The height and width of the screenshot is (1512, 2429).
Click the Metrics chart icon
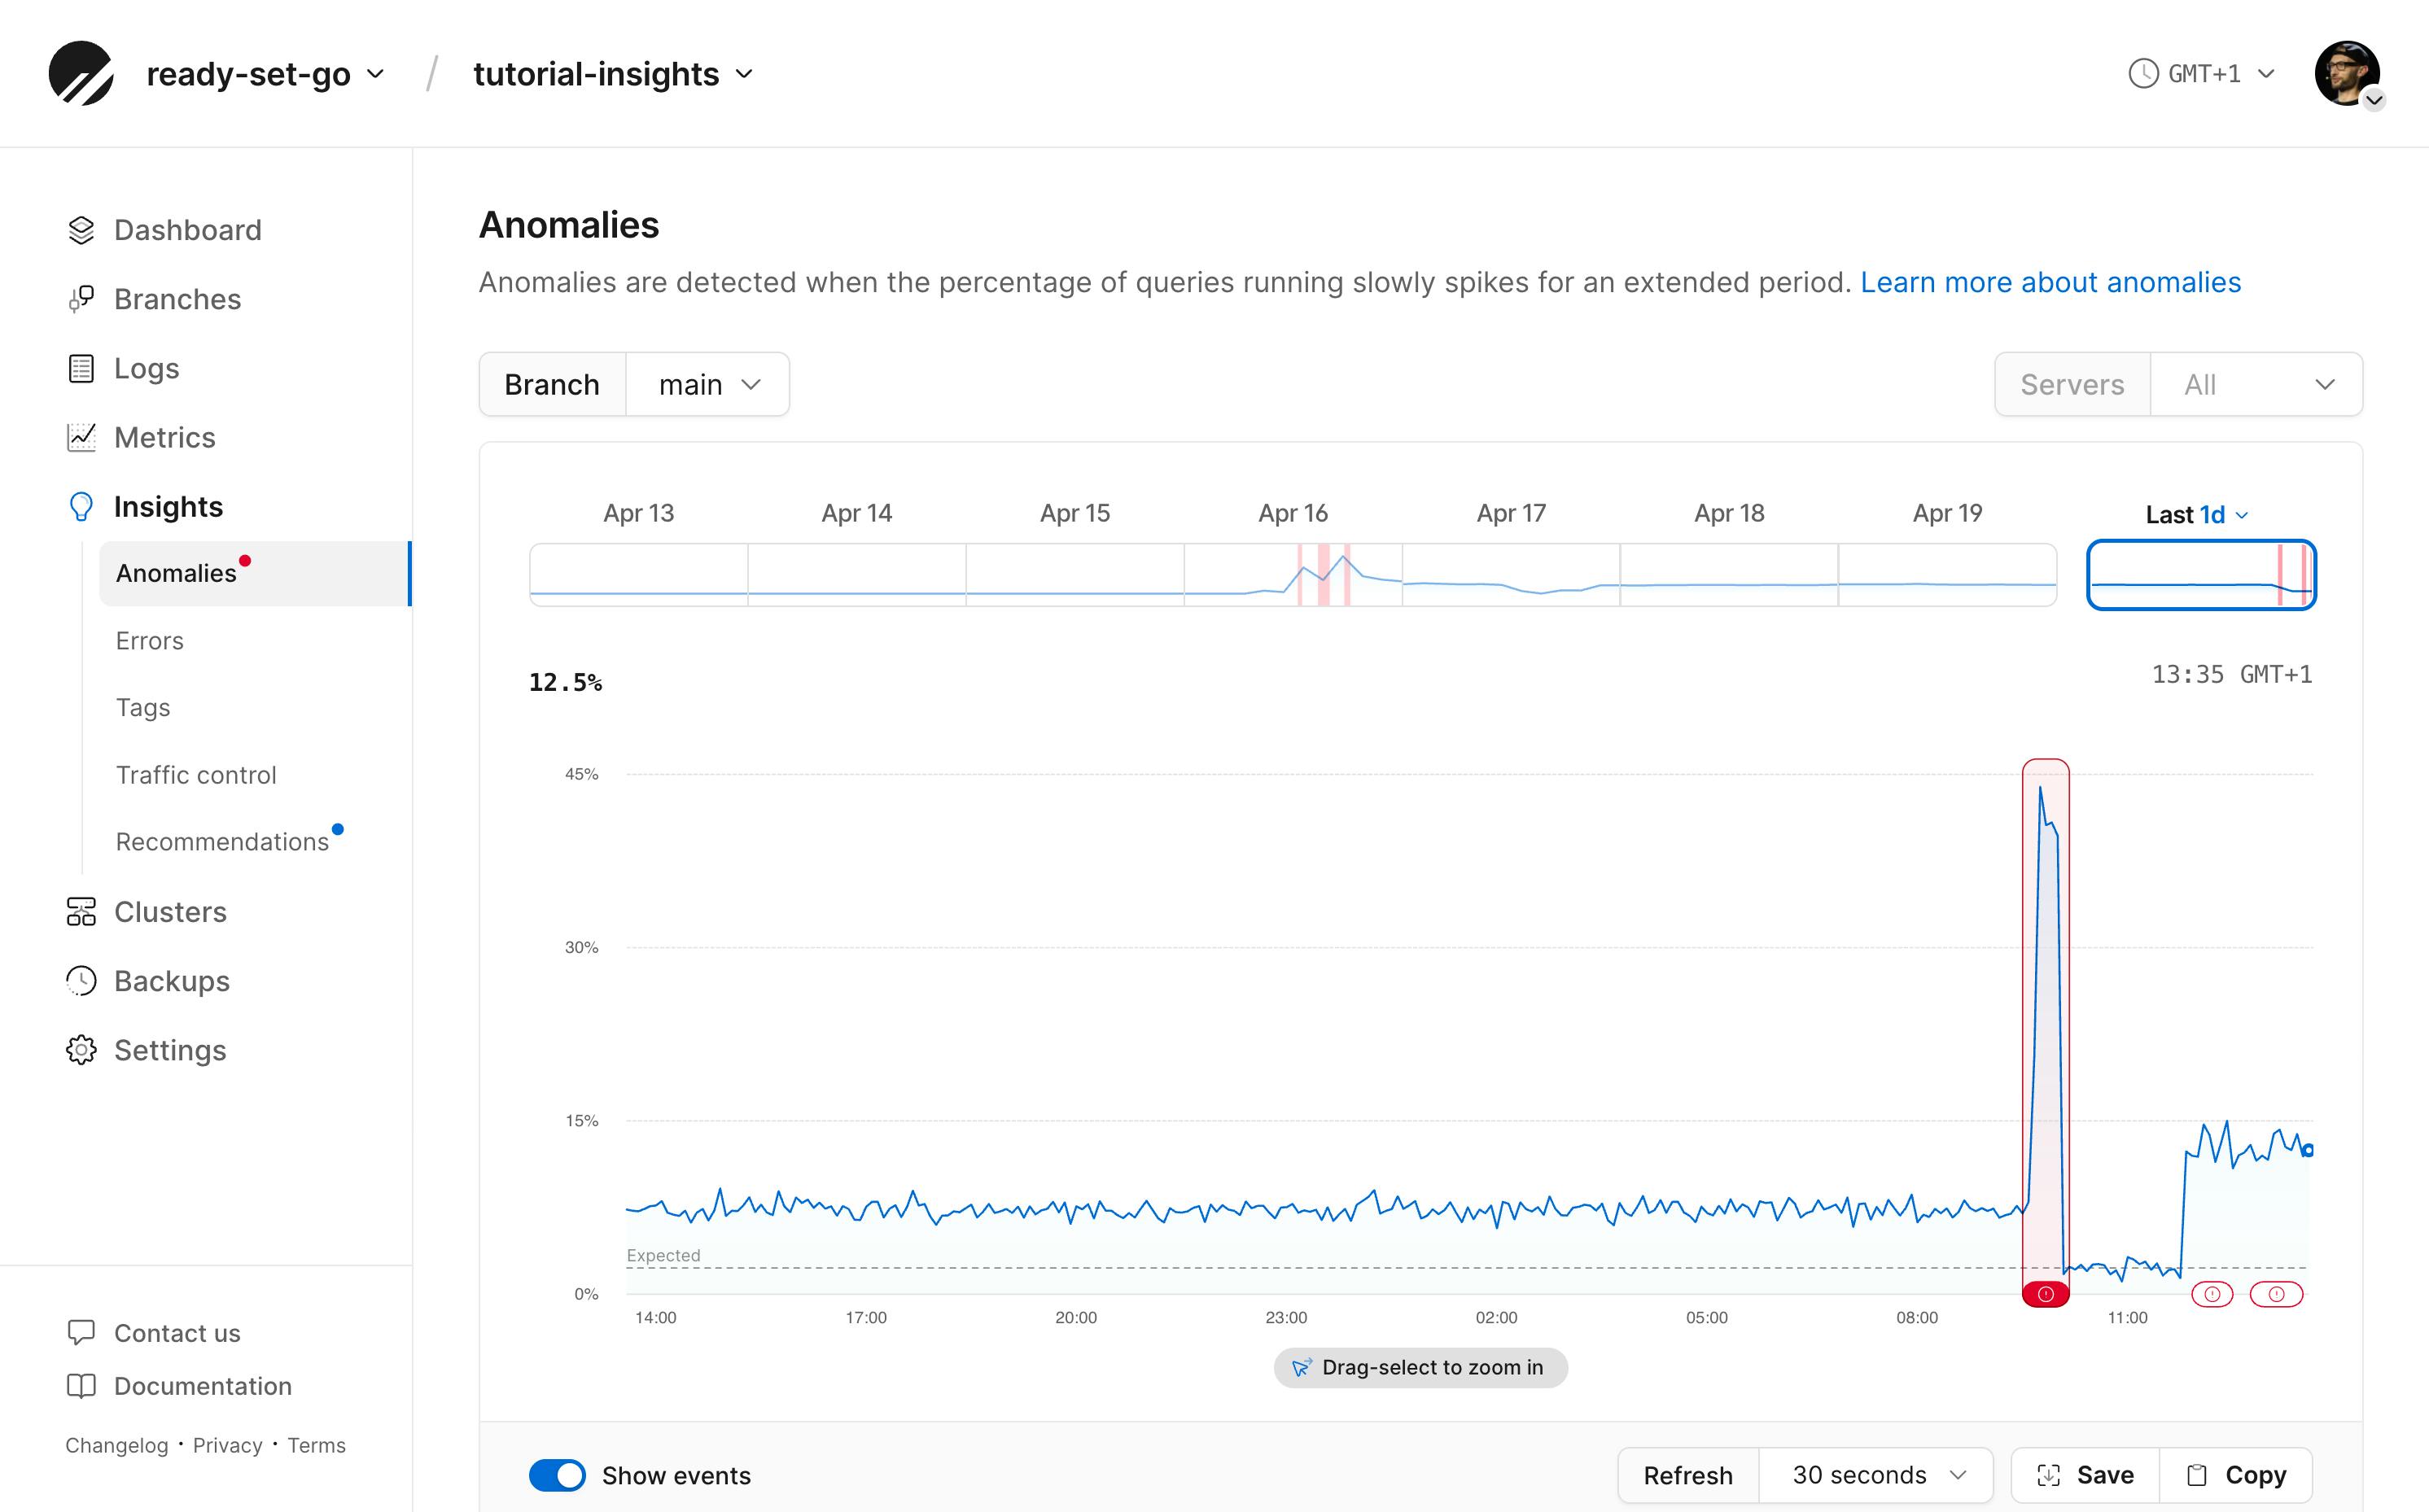(81, 437)
